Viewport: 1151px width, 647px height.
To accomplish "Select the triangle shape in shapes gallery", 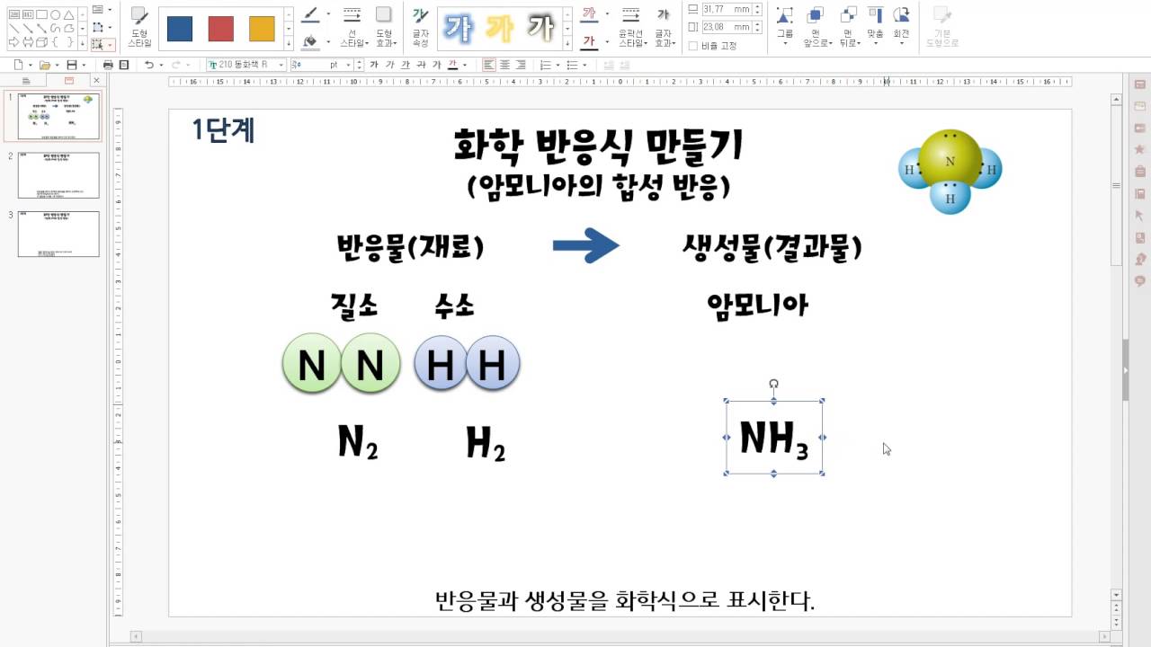I will pos(69,15).
